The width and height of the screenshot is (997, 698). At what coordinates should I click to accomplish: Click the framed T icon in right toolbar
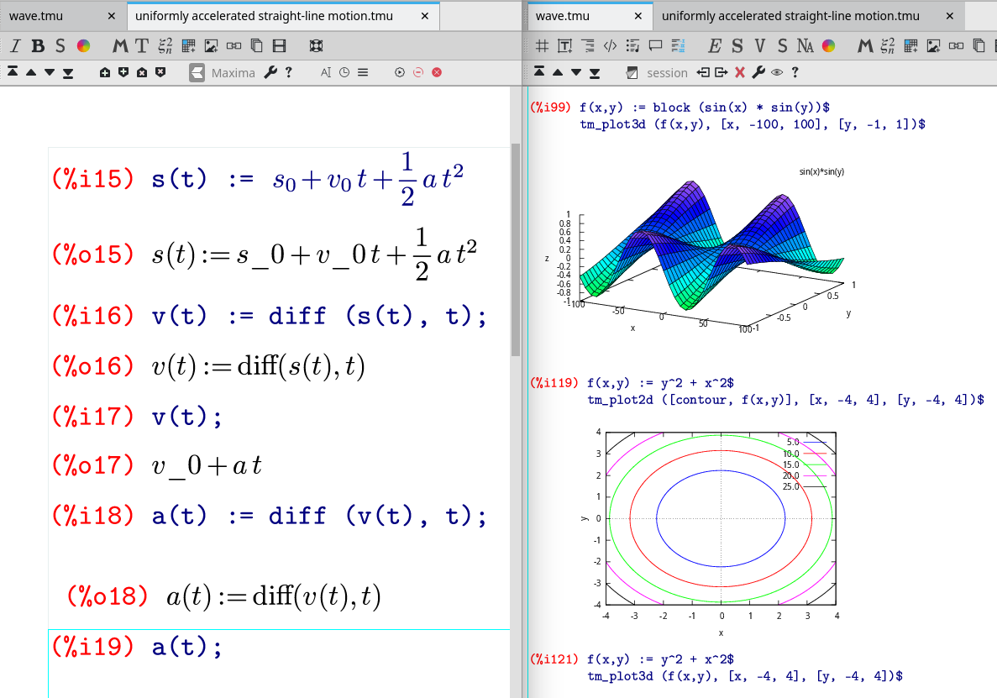click(x=564, y=45)
